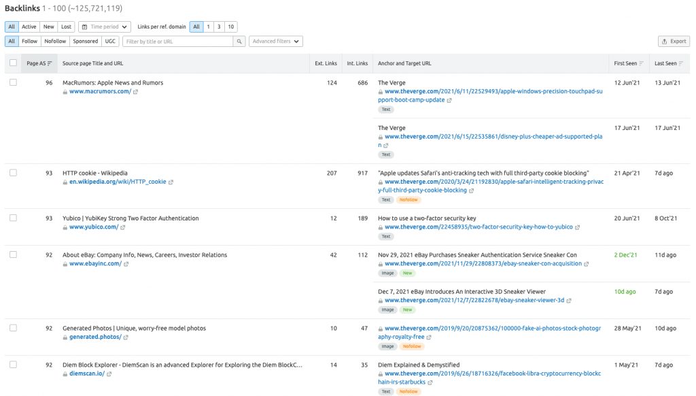Open external link icon beside generated.photos

click(x=126, y=337)
